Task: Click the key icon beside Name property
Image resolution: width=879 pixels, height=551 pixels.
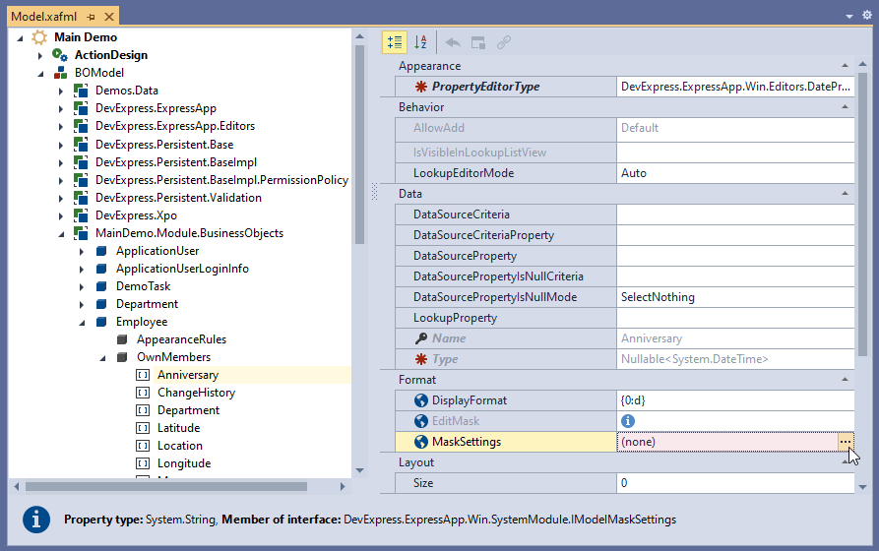Action: [x=421, y=338]
